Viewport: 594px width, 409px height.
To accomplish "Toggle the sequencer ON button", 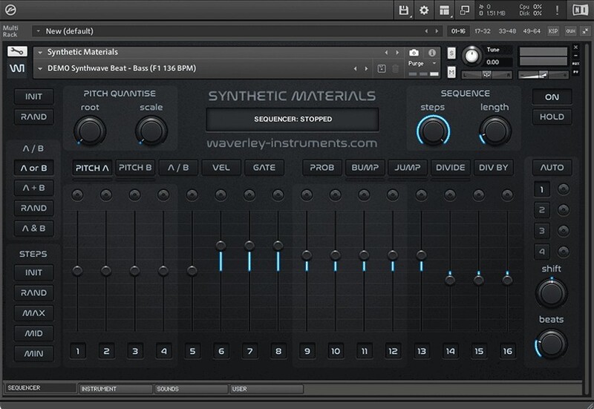I will (552, 96).
